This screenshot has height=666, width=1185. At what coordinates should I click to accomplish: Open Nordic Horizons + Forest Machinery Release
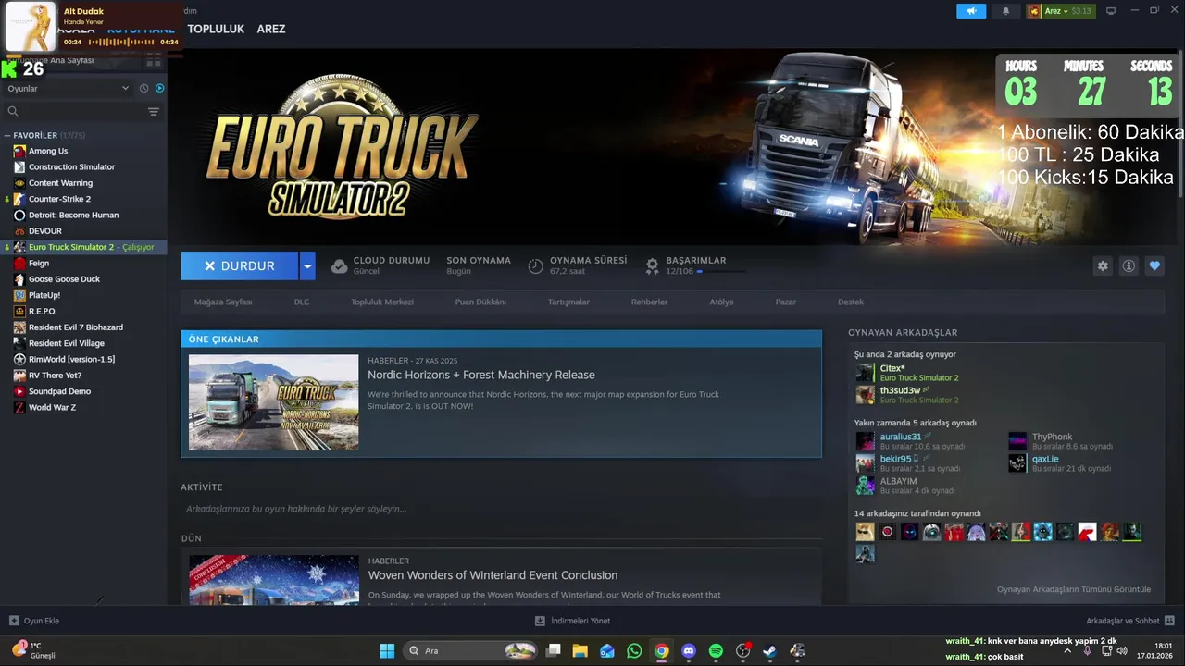pyautogui.click(x=481, y=375)
